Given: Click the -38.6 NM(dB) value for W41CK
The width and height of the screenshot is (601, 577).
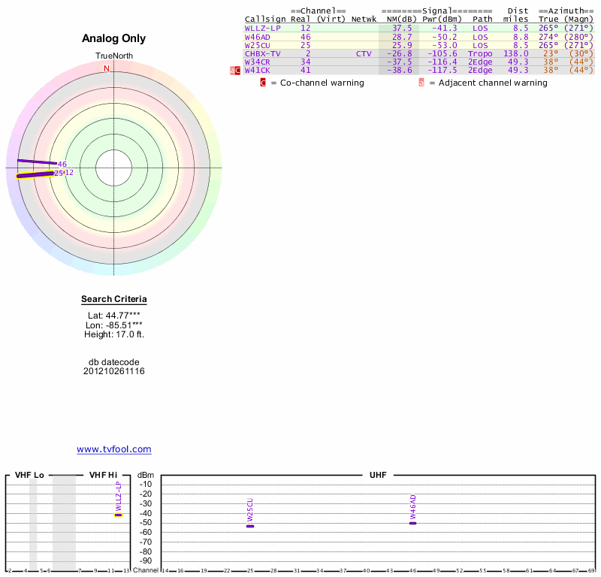Looking at the screenshot, I should click(x=400, y=70).
